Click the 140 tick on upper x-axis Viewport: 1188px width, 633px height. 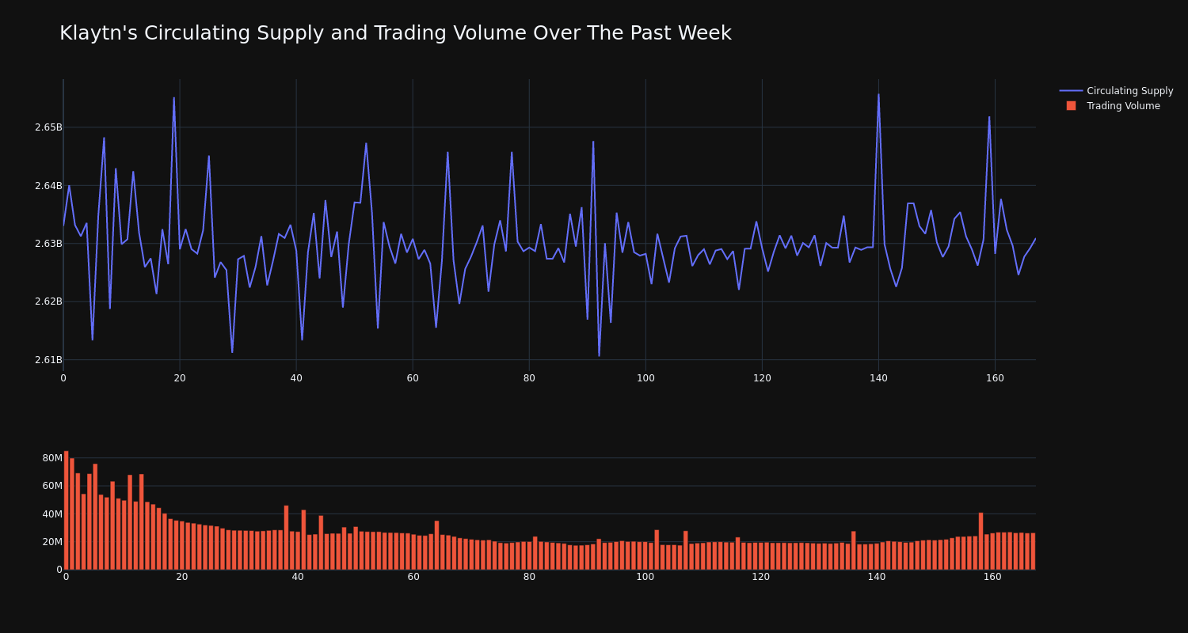click(x=878, y=378)
